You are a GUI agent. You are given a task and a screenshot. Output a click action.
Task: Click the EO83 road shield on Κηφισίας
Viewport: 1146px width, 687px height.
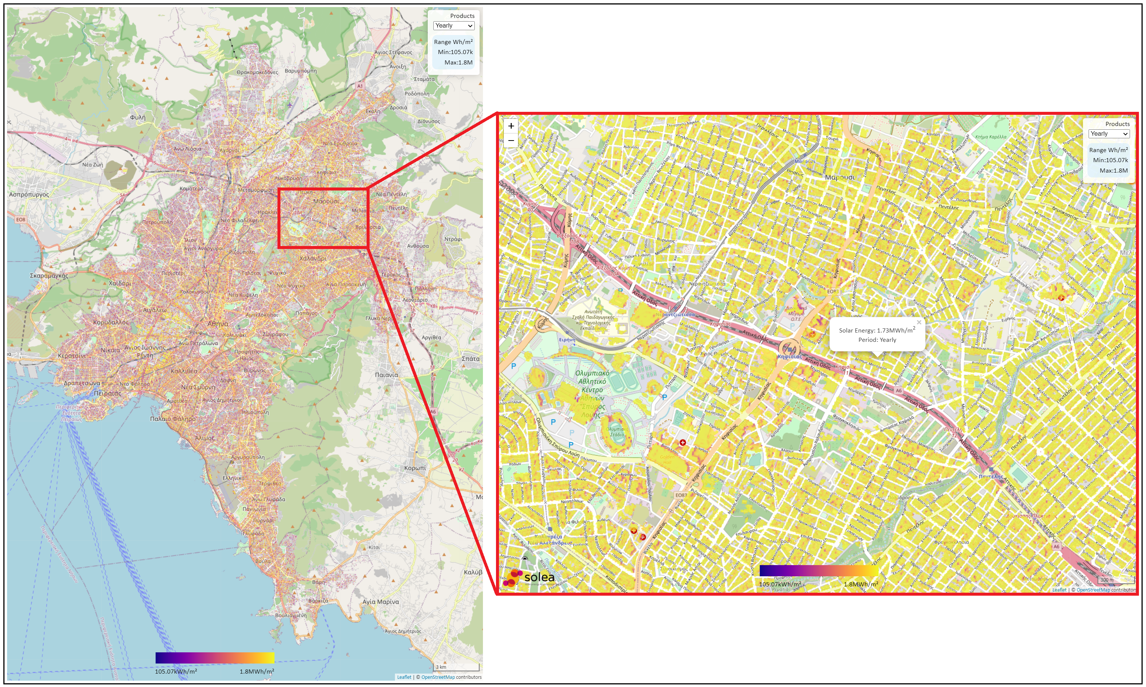(681, 495)
